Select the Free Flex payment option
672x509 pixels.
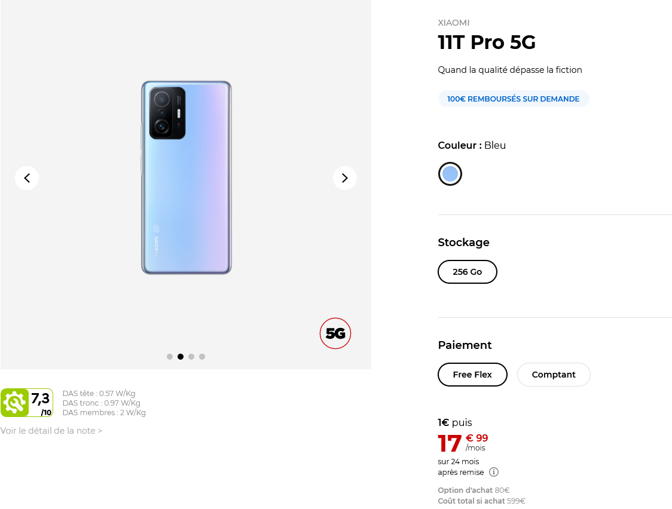(x=472, y=375)
